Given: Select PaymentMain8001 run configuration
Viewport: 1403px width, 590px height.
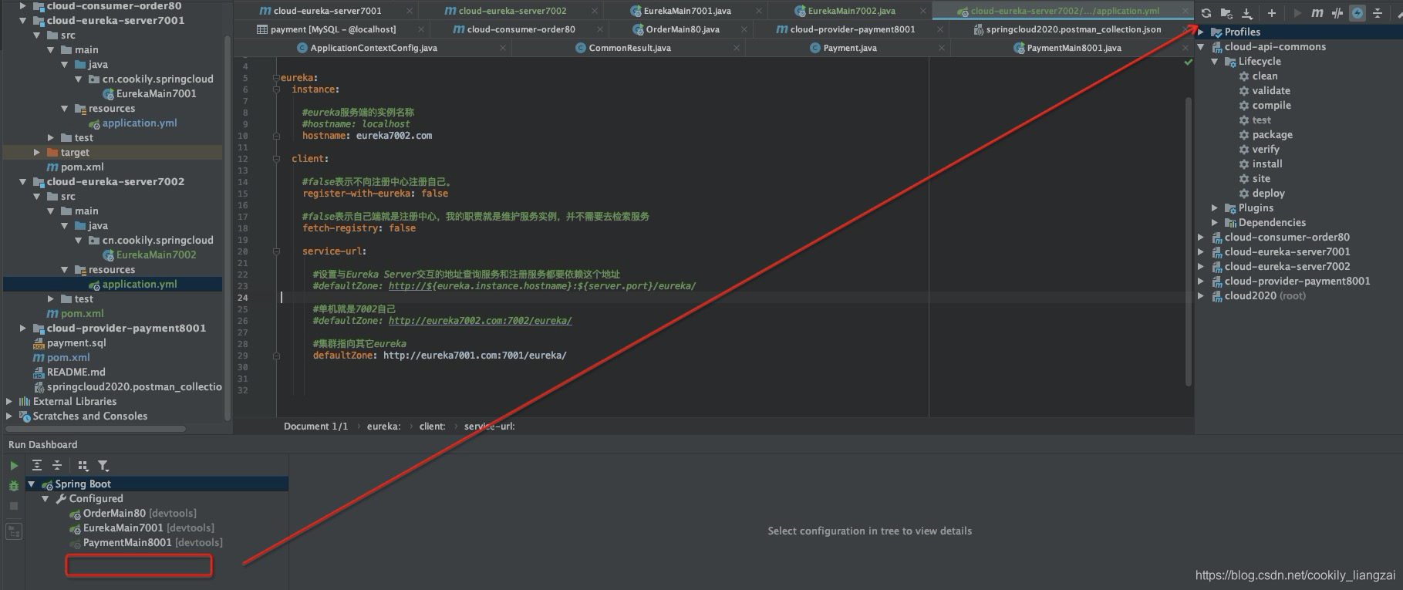Looking at the screenshot, I should pos(127,542).
